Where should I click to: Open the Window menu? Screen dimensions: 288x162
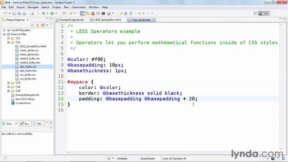[x=94, y=7]
